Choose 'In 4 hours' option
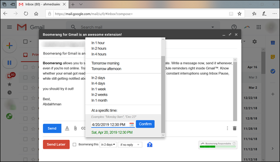The height and width of the screenshot is (162, 280). [99, 54]
